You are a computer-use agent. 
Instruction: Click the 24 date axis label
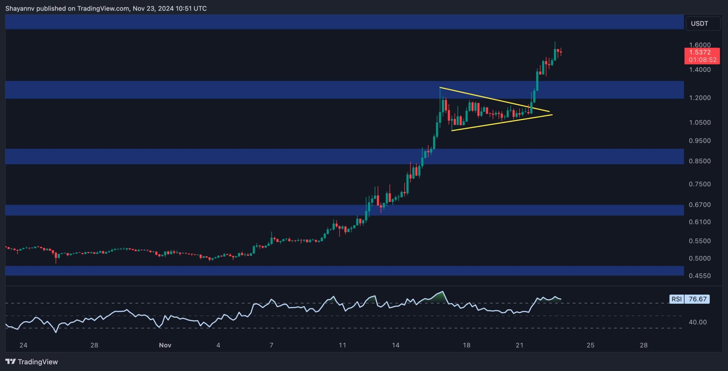click(23, 345)
